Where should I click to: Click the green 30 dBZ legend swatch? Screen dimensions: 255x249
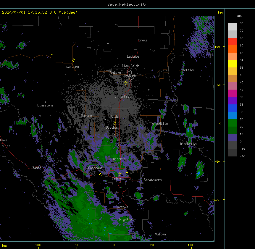click(x=233, y=123)
